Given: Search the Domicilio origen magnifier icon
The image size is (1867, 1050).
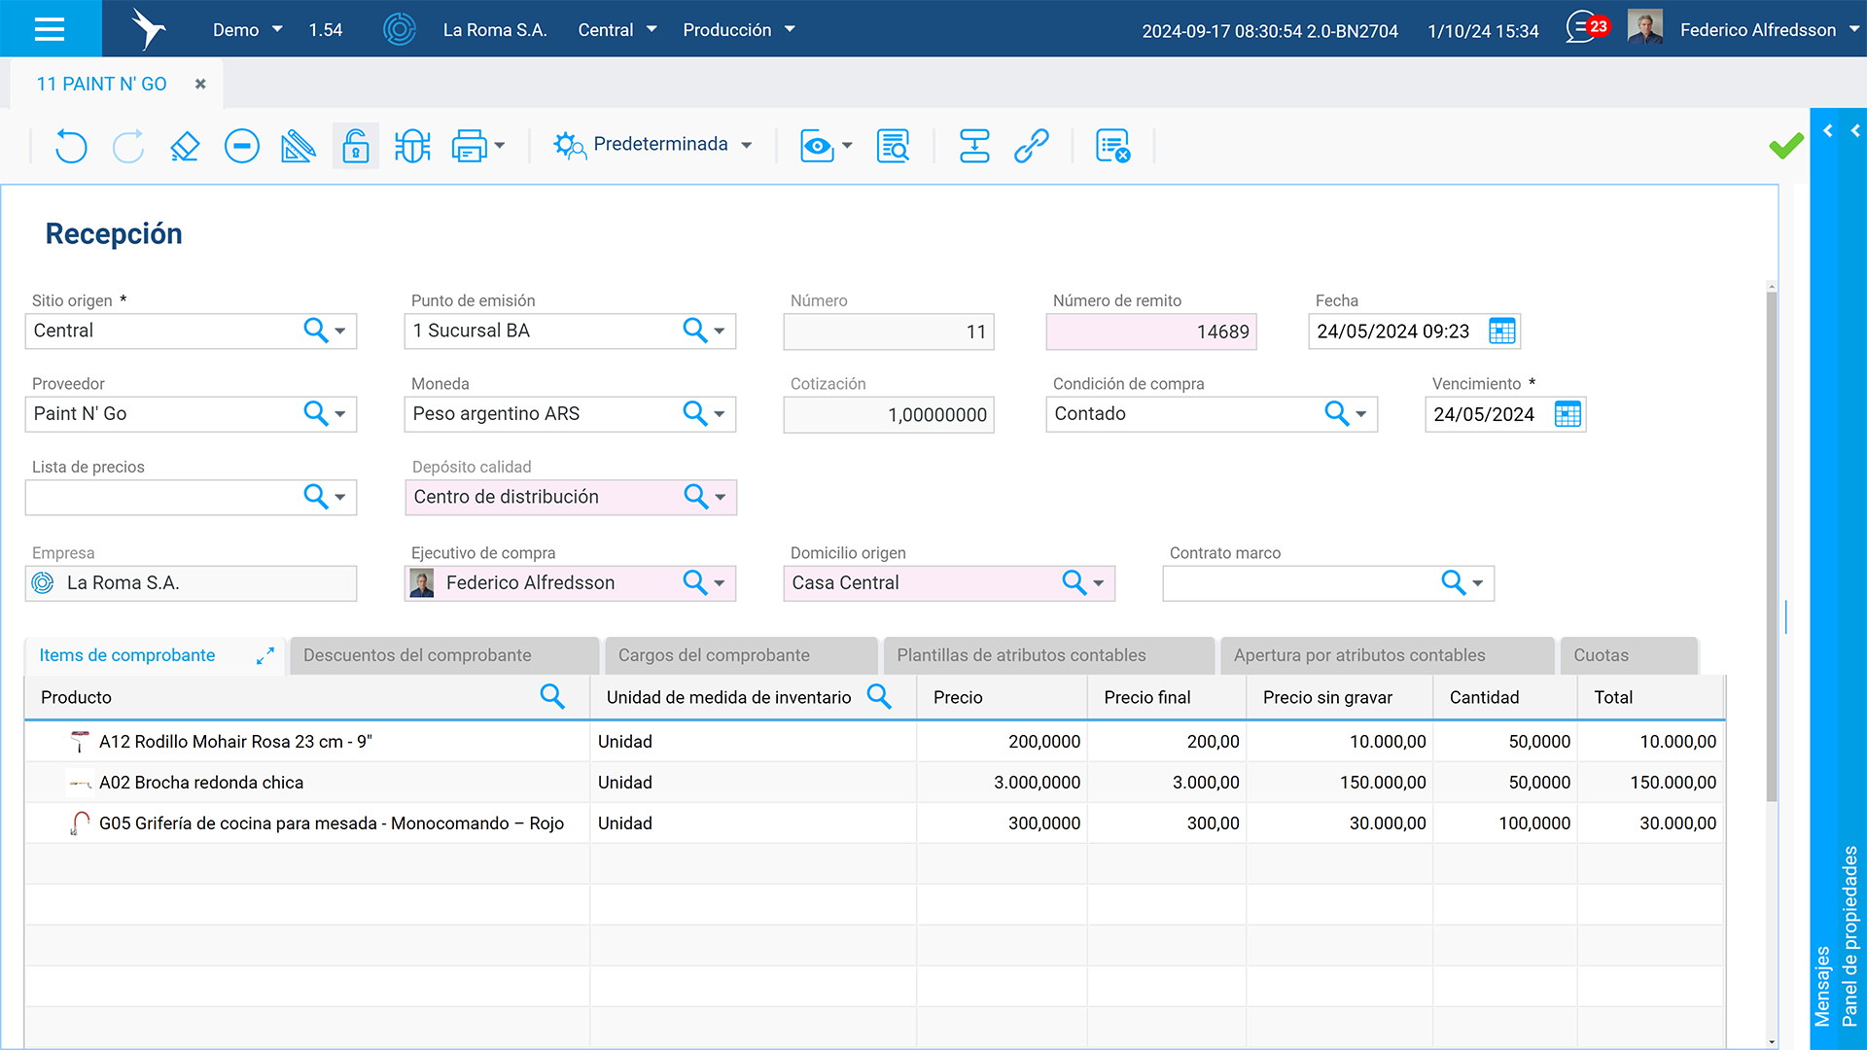Looking at the screenshot, I should [x=1074, y=582].
